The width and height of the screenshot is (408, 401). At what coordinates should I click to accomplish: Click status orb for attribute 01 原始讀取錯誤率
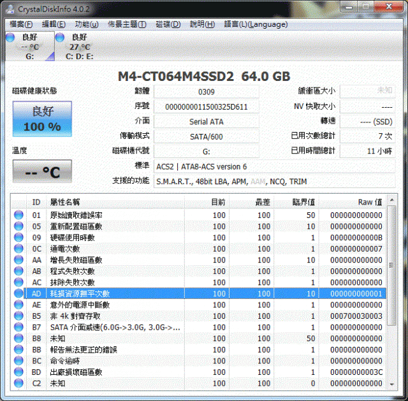18,215
